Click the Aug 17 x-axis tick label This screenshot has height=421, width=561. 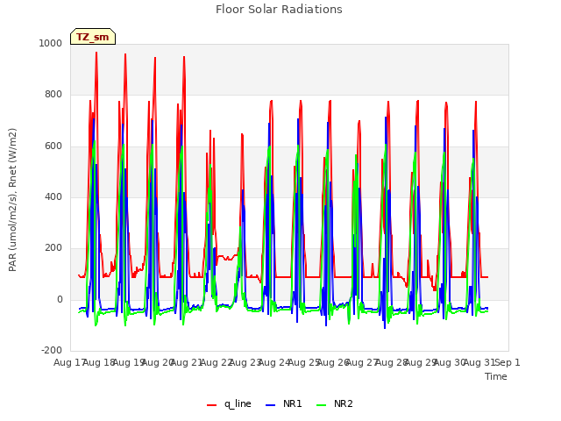point(69,362)
